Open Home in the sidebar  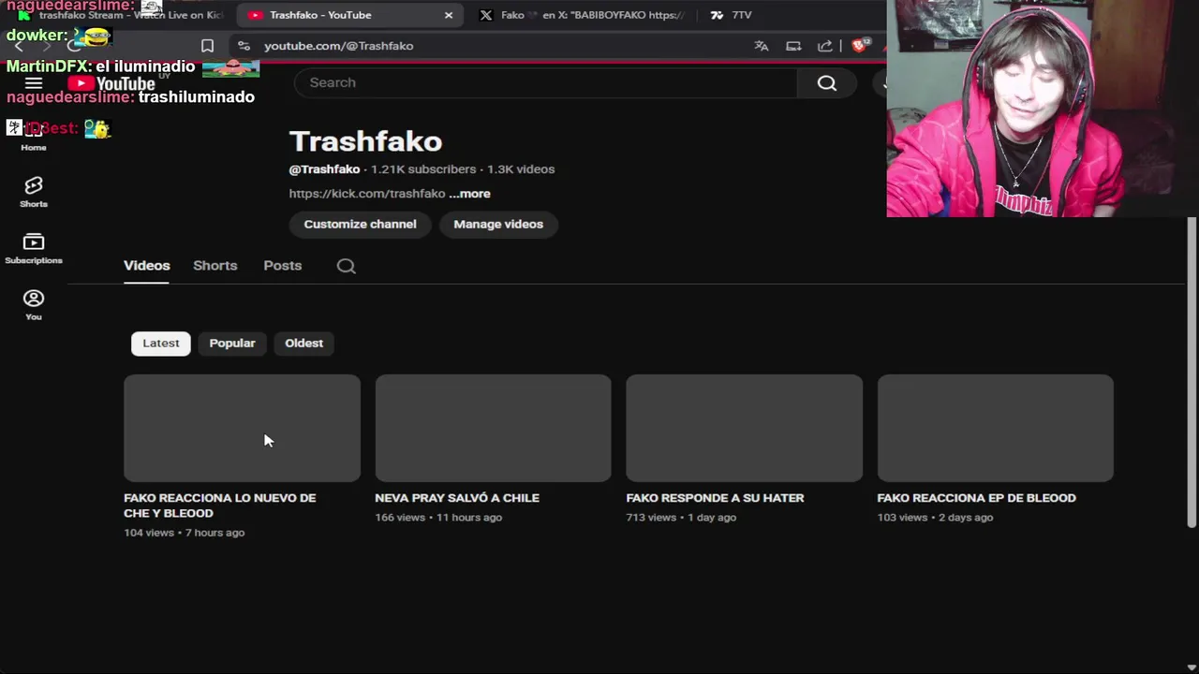click(x=34, y=136)
